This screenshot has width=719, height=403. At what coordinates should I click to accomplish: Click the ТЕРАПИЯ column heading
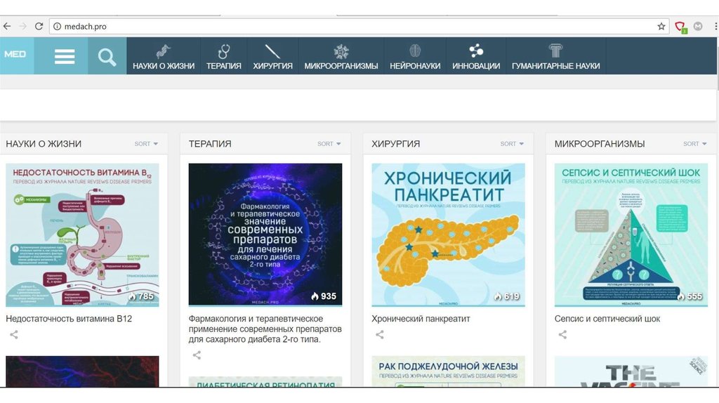click(210, 144)
